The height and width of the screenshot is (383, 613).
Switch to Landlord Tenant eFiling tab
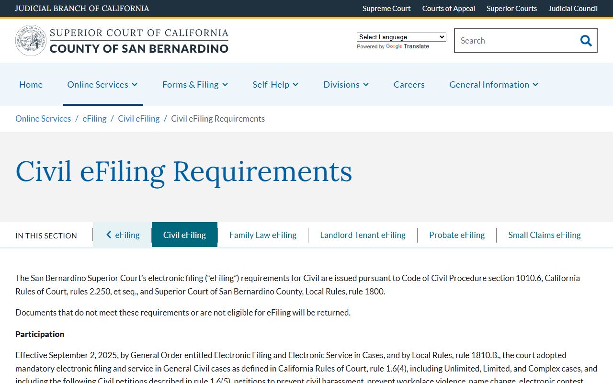pos(363,235)
